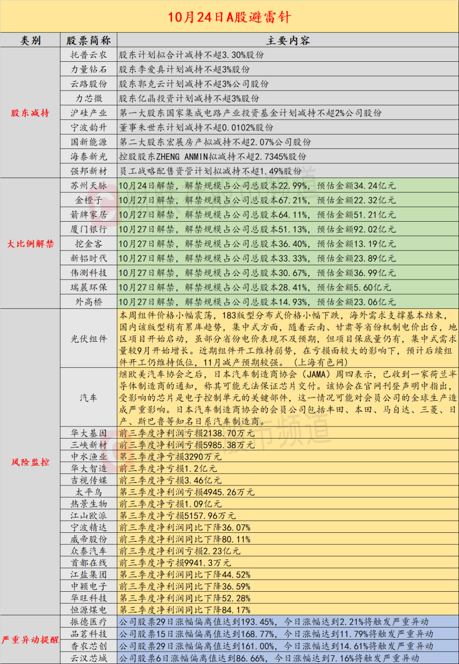Select stock name 沪硅产业
459x664 pixels.
coord(88,113)
